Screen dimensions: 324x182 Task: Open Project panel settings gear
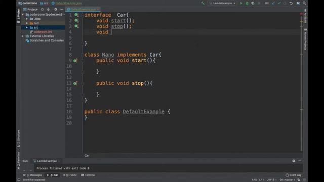coord(56,9)
